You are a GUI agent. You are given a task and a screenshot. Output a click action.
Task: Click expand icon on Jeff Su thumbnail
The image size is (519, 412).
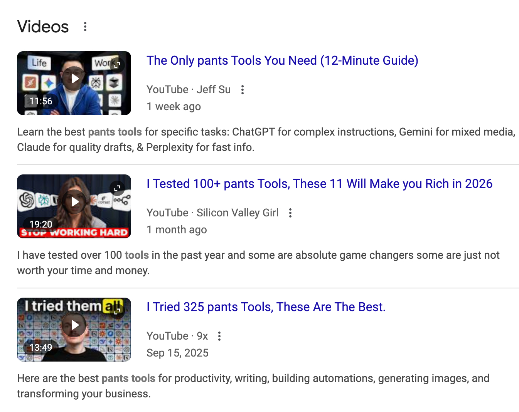(x=117, y=64)
